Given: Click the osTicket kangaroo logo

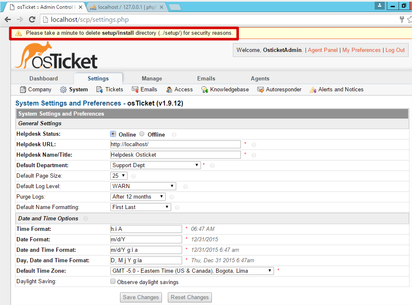Looking at the screenshot, I should coord(56,55).
